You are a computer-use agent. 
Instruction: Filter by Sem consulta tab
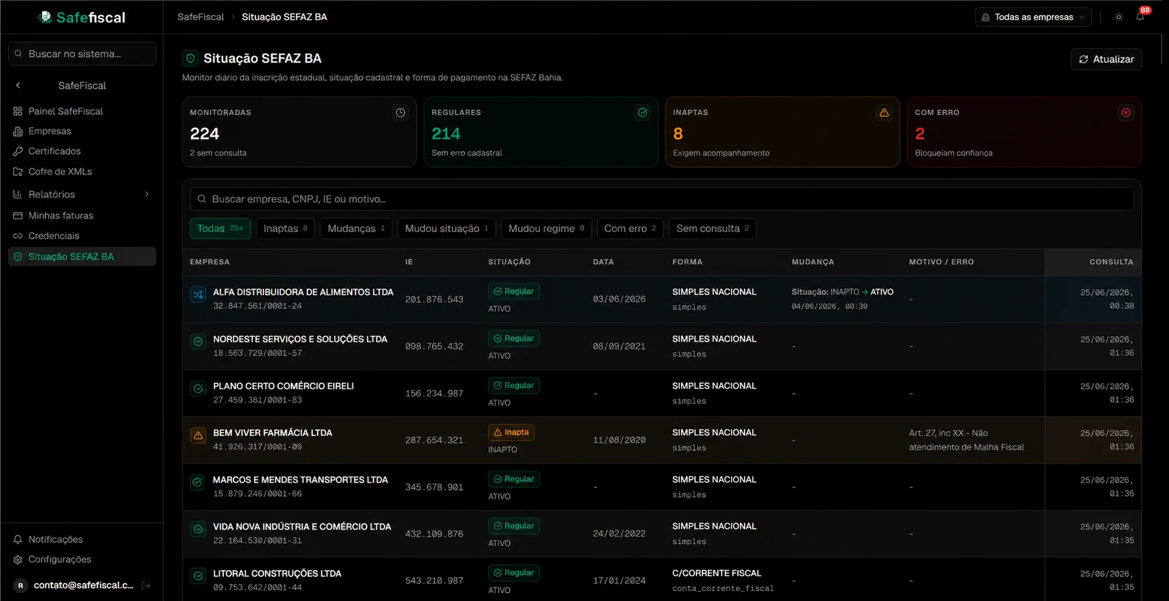(712, 229)
